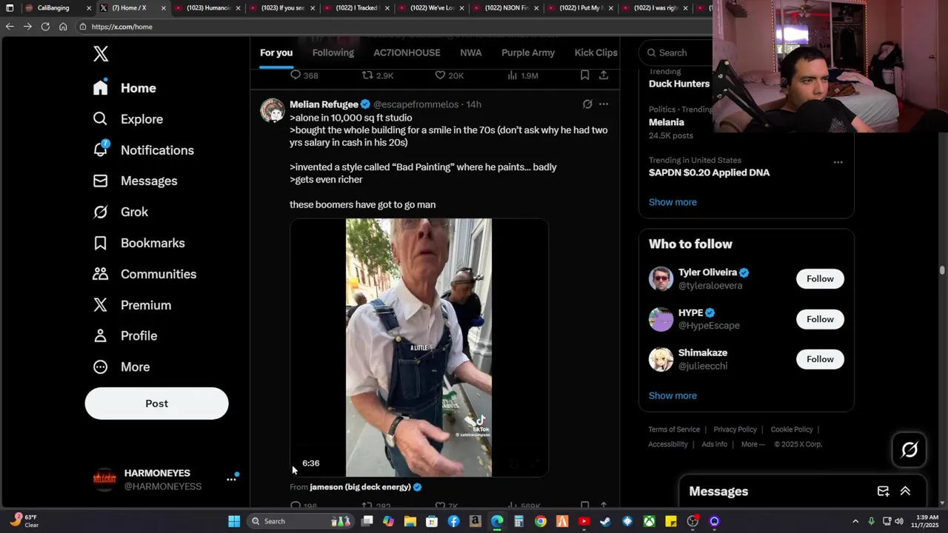Switch to the Following tab
Screen dimensions: 948x533
(x=333, y=53)
